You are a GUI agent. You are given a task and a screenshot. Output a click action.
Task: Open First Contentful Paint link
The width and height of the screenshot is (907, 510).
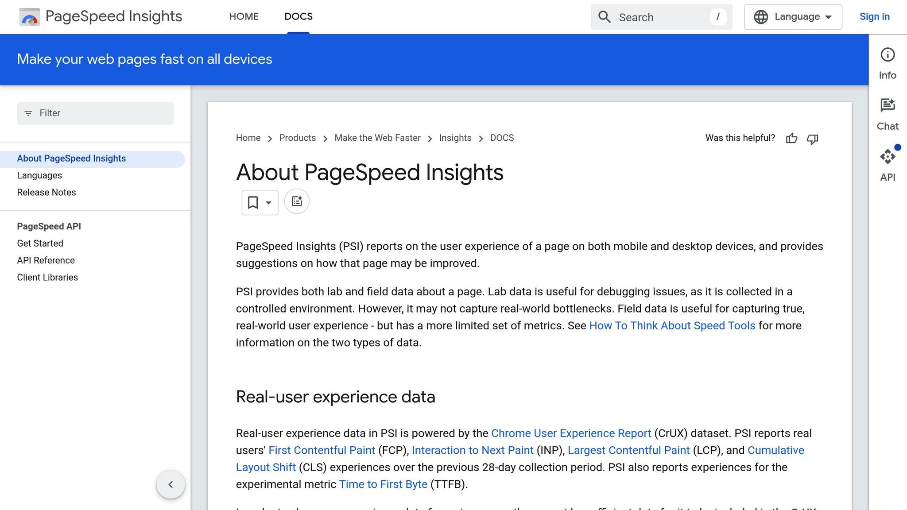[322, 450]
